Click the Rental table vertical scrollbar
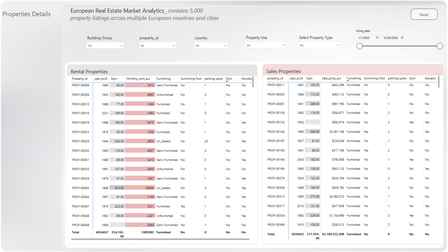This screenshot has height=252, width=448. click(x=253, y=82)
